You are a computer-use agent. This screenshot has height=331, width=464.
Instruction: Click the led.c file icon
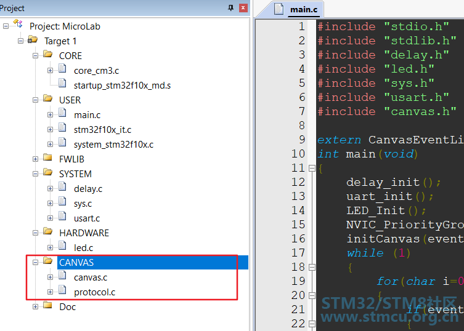click(x=62, y=246)
